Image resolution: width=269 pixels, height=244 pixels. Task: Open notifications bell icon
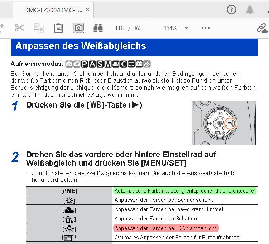250,10
